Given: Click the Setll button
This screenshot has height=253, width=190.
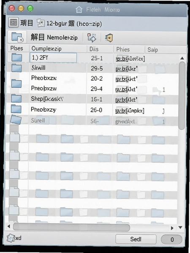Looking at the screenshot, I should point(136,239).
